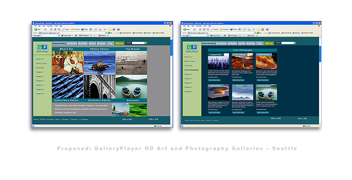This screenshot has width=352, height=180.
Task: Select Color Photography in right sidebar
Action: tap(191, 70)
